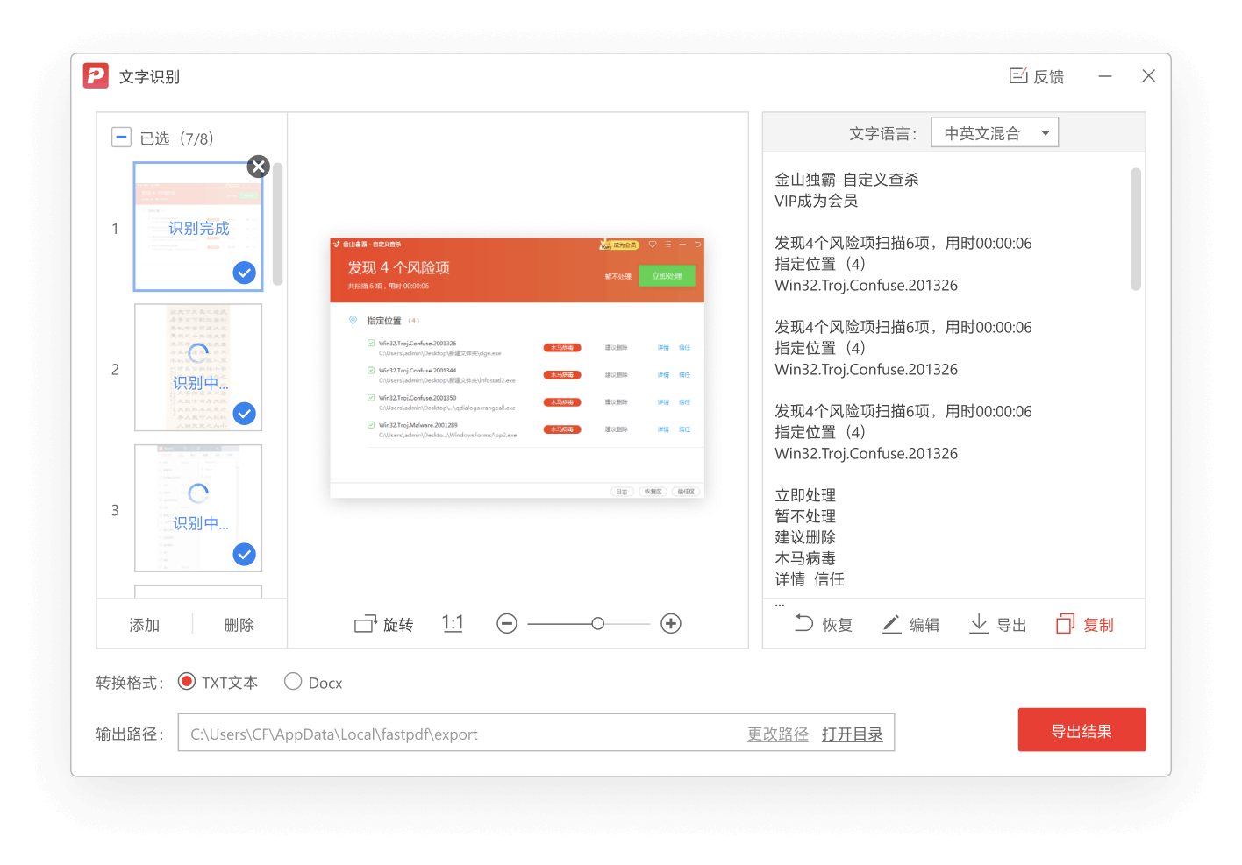This screenshot has width=1242, height=865.
Task: Choose Docx as the conversion format
Action: [293, 681]
